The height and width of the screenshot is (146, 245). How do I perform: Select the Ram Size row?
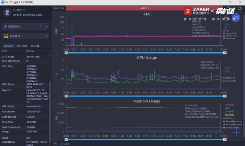[x=25, y=122]
